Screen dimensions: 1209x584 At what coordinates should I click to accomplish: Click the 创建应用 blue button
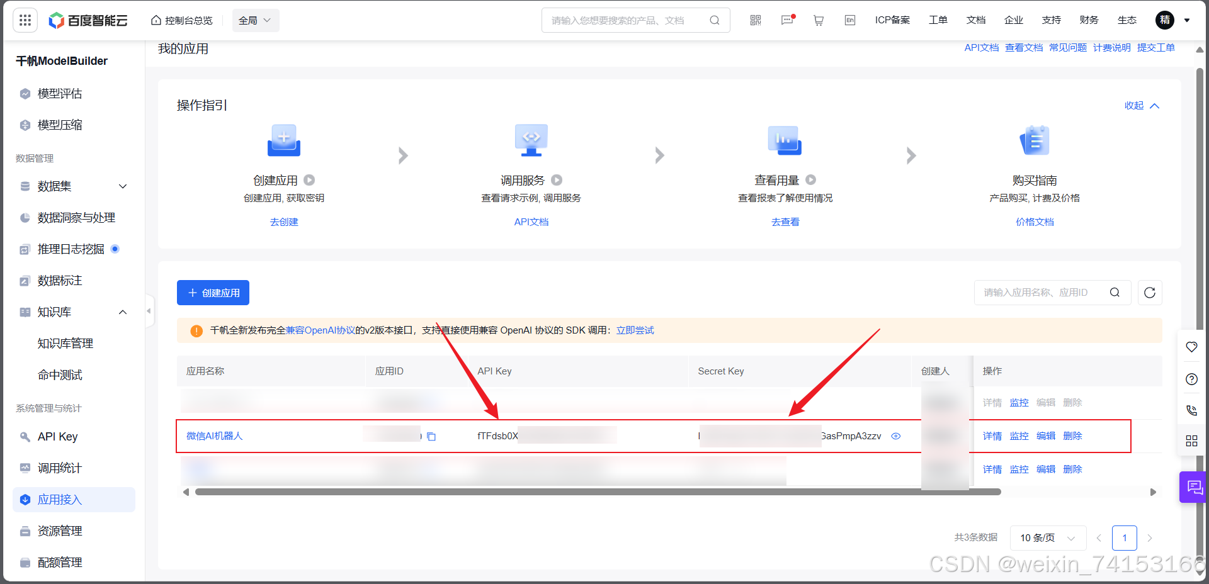tap(213, 293)
